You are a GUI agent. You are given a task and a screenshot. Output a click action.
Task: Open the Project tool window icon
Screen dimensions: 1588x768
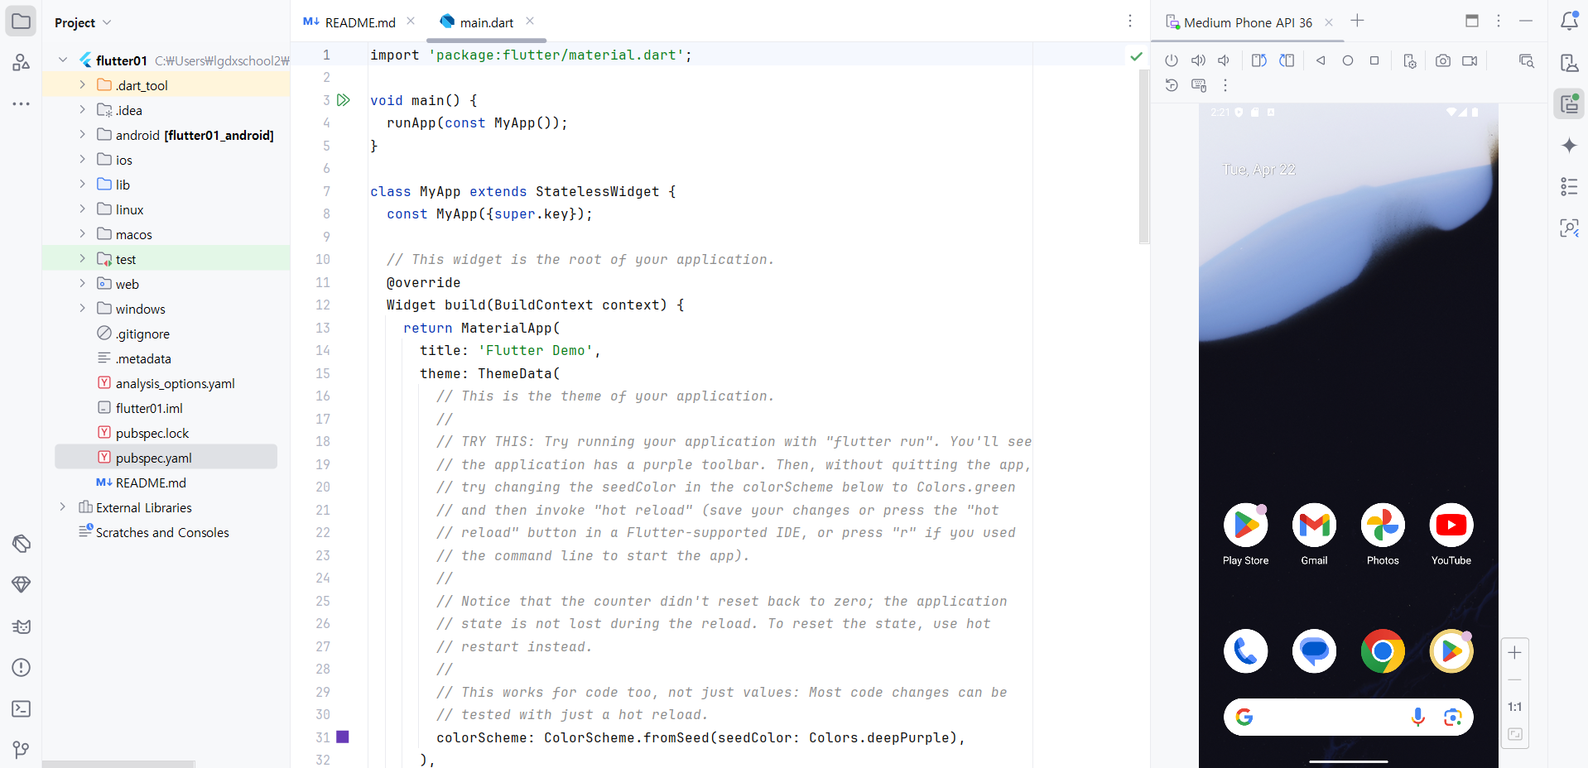(21, 22)
